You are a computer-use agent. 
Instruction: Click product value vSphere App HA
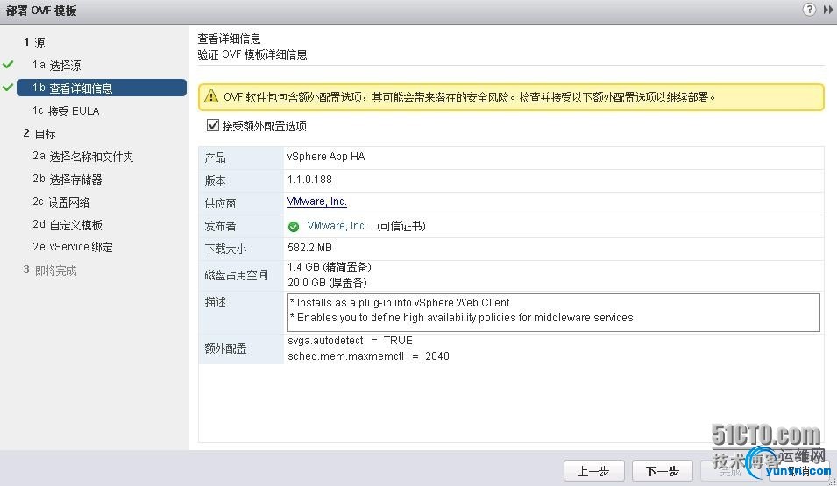326,157
